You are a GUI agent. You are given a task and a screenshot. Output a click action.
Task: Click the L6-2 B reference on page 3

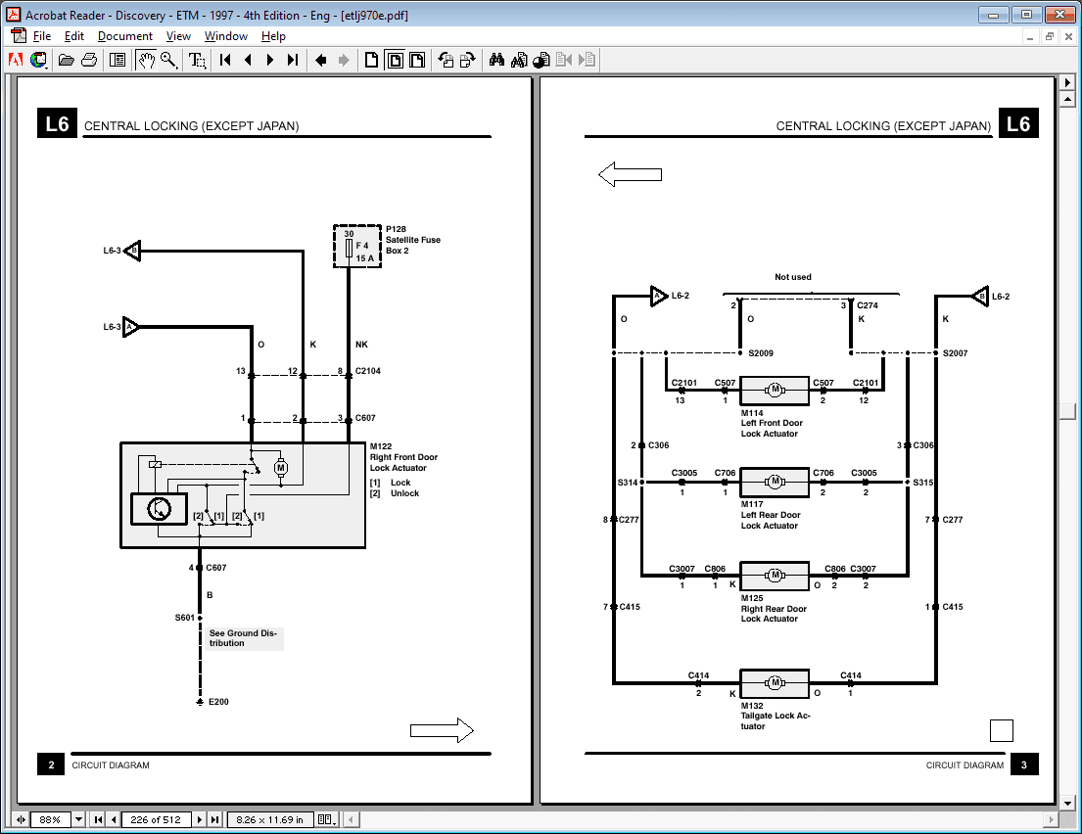click(990, 297)
